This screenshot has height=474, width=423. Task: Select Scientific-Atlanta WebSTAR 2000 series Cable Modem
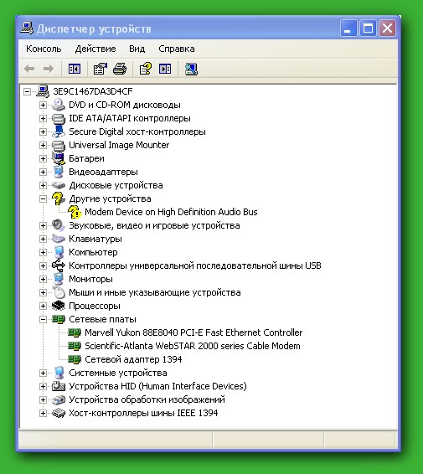pos(193,346)
